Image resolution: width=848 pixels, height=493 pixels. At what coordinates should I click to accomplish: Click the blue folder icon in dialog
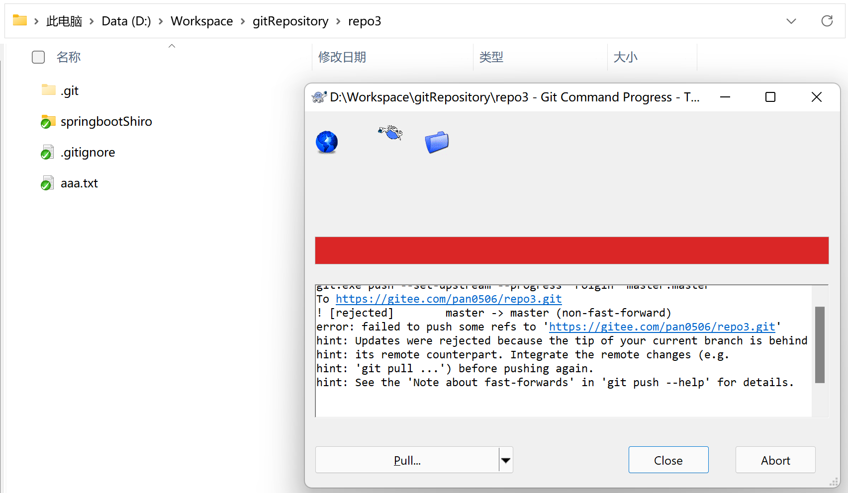(437, 142)
